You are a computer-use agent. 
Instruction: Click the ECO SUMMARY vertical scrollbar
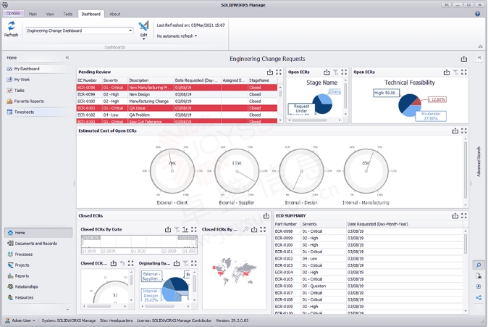click(466, 244)
